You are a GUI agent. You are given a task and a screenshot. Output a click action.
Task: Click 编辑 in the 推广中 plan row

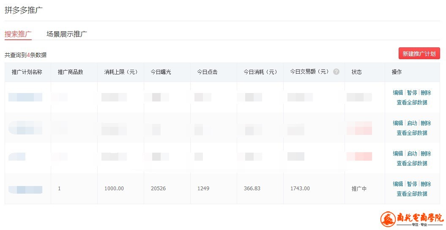[x=398, y=184]
